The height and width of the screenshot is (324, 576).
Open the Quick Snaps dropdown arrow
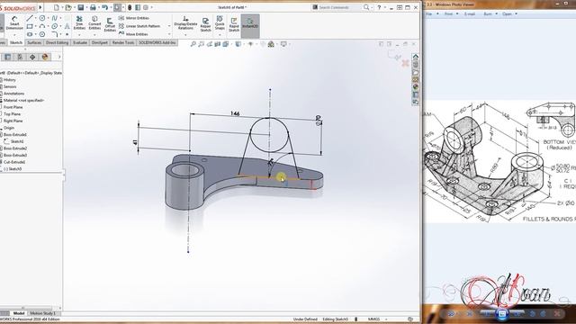[220, 35]
